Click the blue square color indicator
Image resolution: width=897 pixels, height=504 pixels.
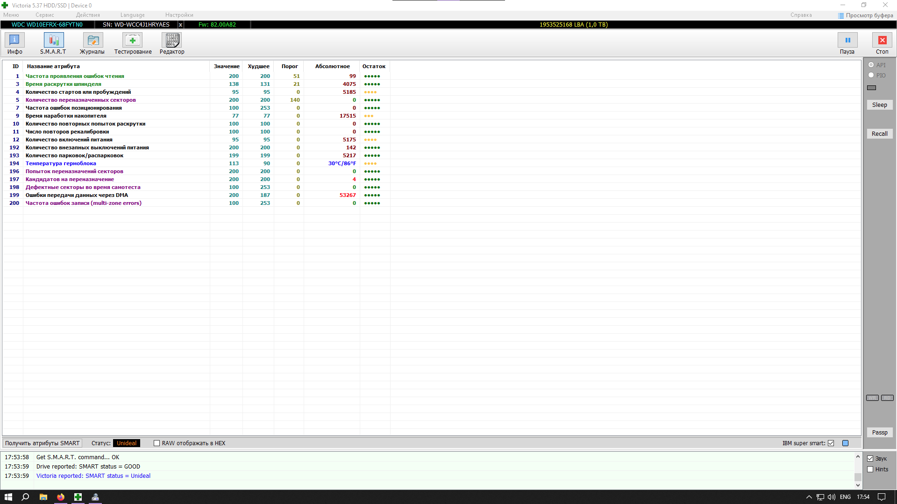(845, 443)
